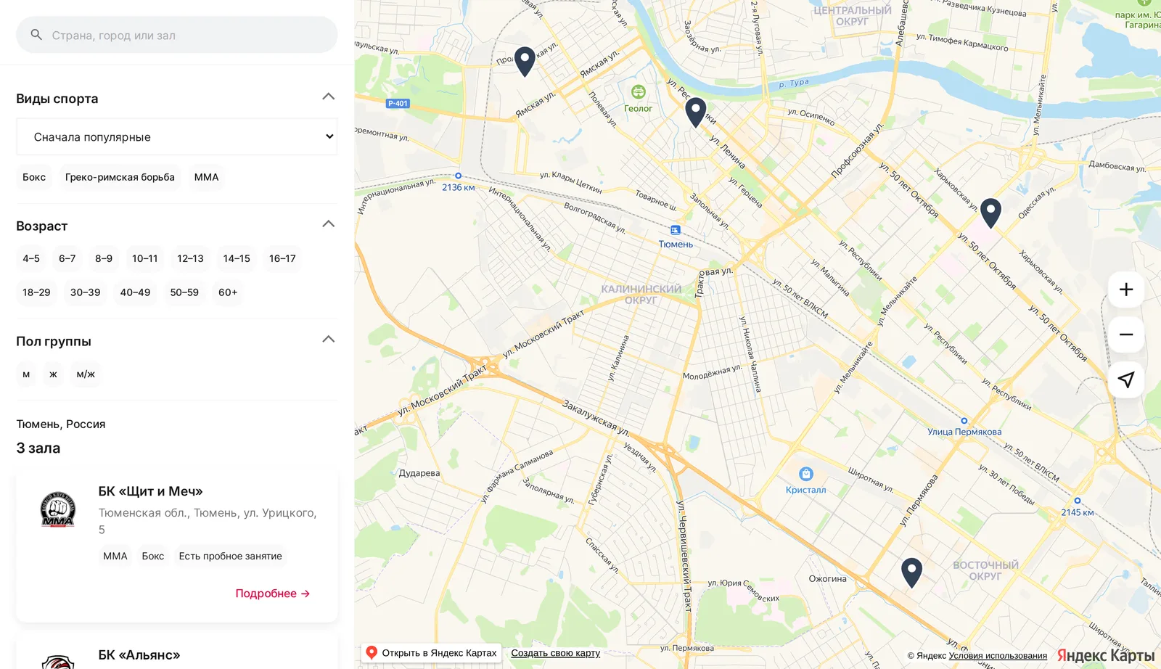Zoom out the map with minus button

click(1126, 334)
